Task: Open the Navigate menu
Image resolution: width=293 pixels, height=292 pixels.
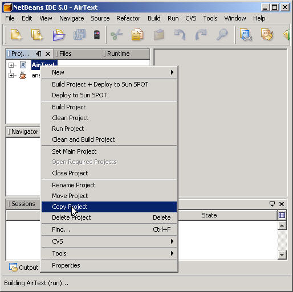Action: (x=72, y=18)
